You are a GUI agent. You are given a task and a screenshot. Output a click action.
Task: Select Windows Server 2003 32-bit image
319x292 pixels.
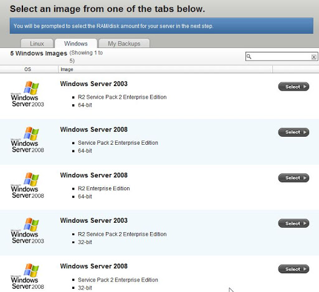click(293, 223)
